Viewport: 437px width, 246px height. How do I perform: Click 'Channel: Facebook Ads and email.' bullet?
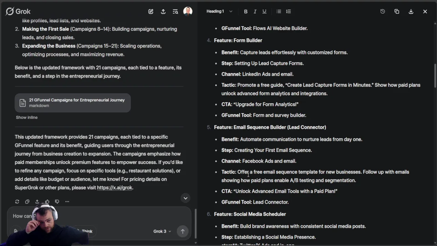259,161
